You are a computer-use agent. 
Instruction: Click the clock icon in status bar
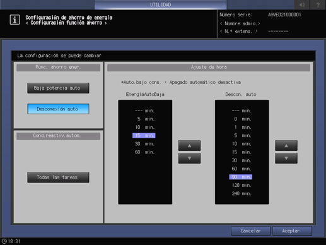coord(4,241)
